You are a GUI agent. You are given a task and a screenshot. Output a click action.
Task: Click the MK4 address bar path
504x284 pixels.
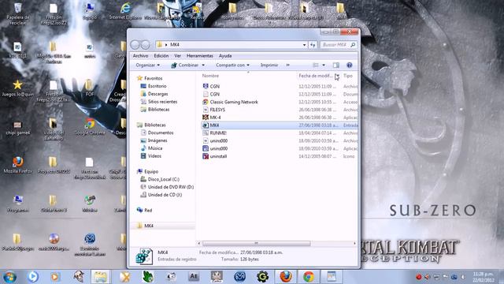175,45
